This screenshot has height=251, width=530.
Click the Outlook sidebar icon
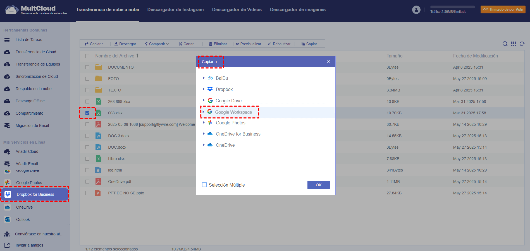click(8, 219)
